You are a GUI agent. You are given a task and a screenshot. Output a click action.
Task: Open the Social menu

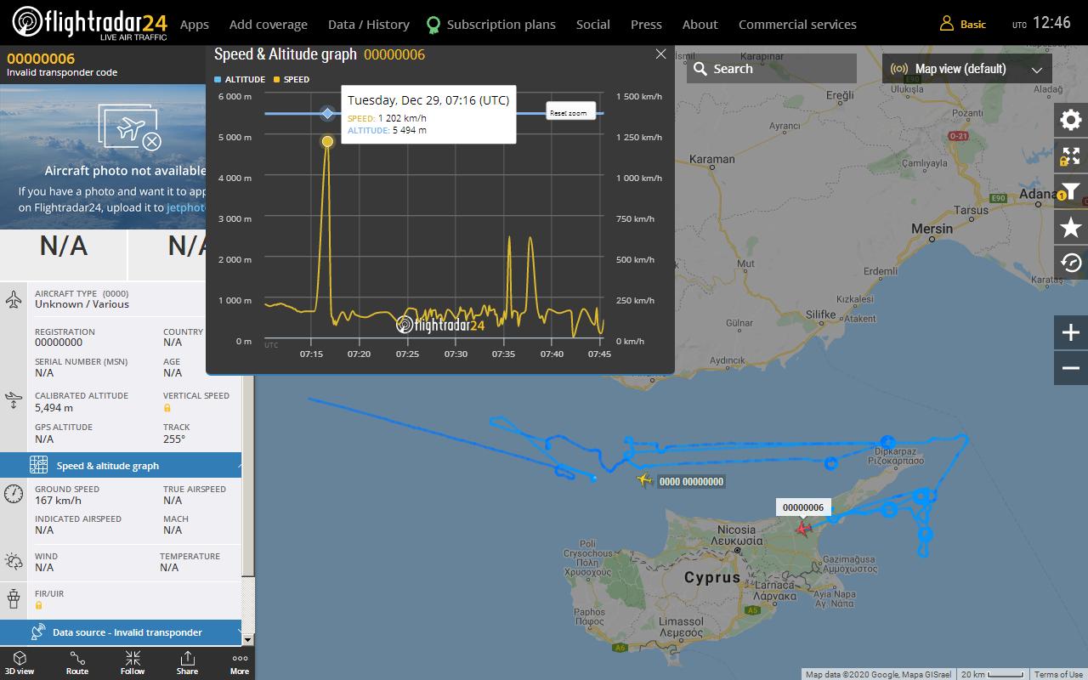(593, 25)
